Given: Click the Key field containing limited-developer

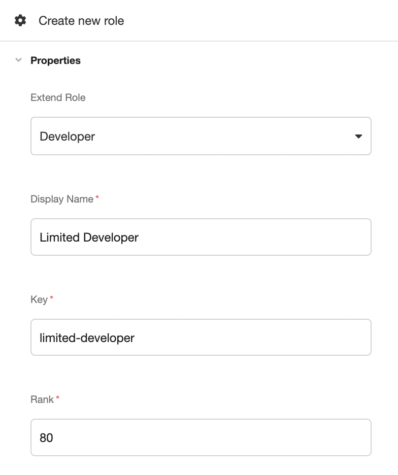Looking at the screenshot, I should point(201,337).
